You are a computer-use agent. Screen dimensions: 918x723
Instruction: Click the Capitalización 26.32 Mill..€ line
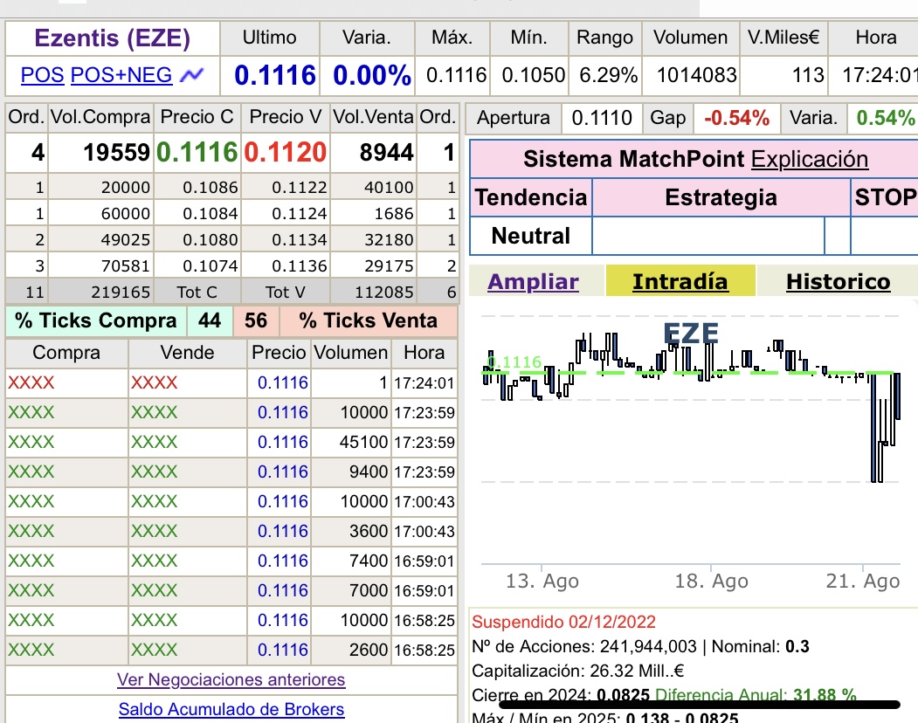click(578, 671)
